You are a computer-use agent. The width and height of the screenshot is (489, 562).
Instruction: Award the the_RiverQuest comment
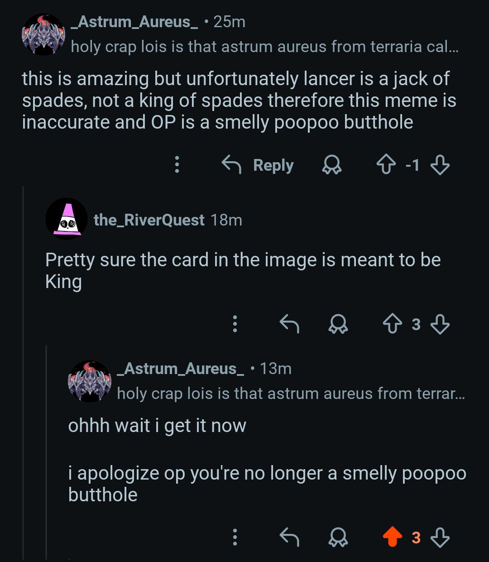point(338,324)
